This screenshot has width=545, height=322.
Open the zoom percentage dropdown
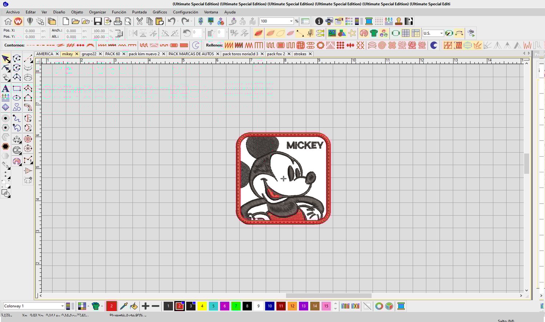tap(291, 21)
